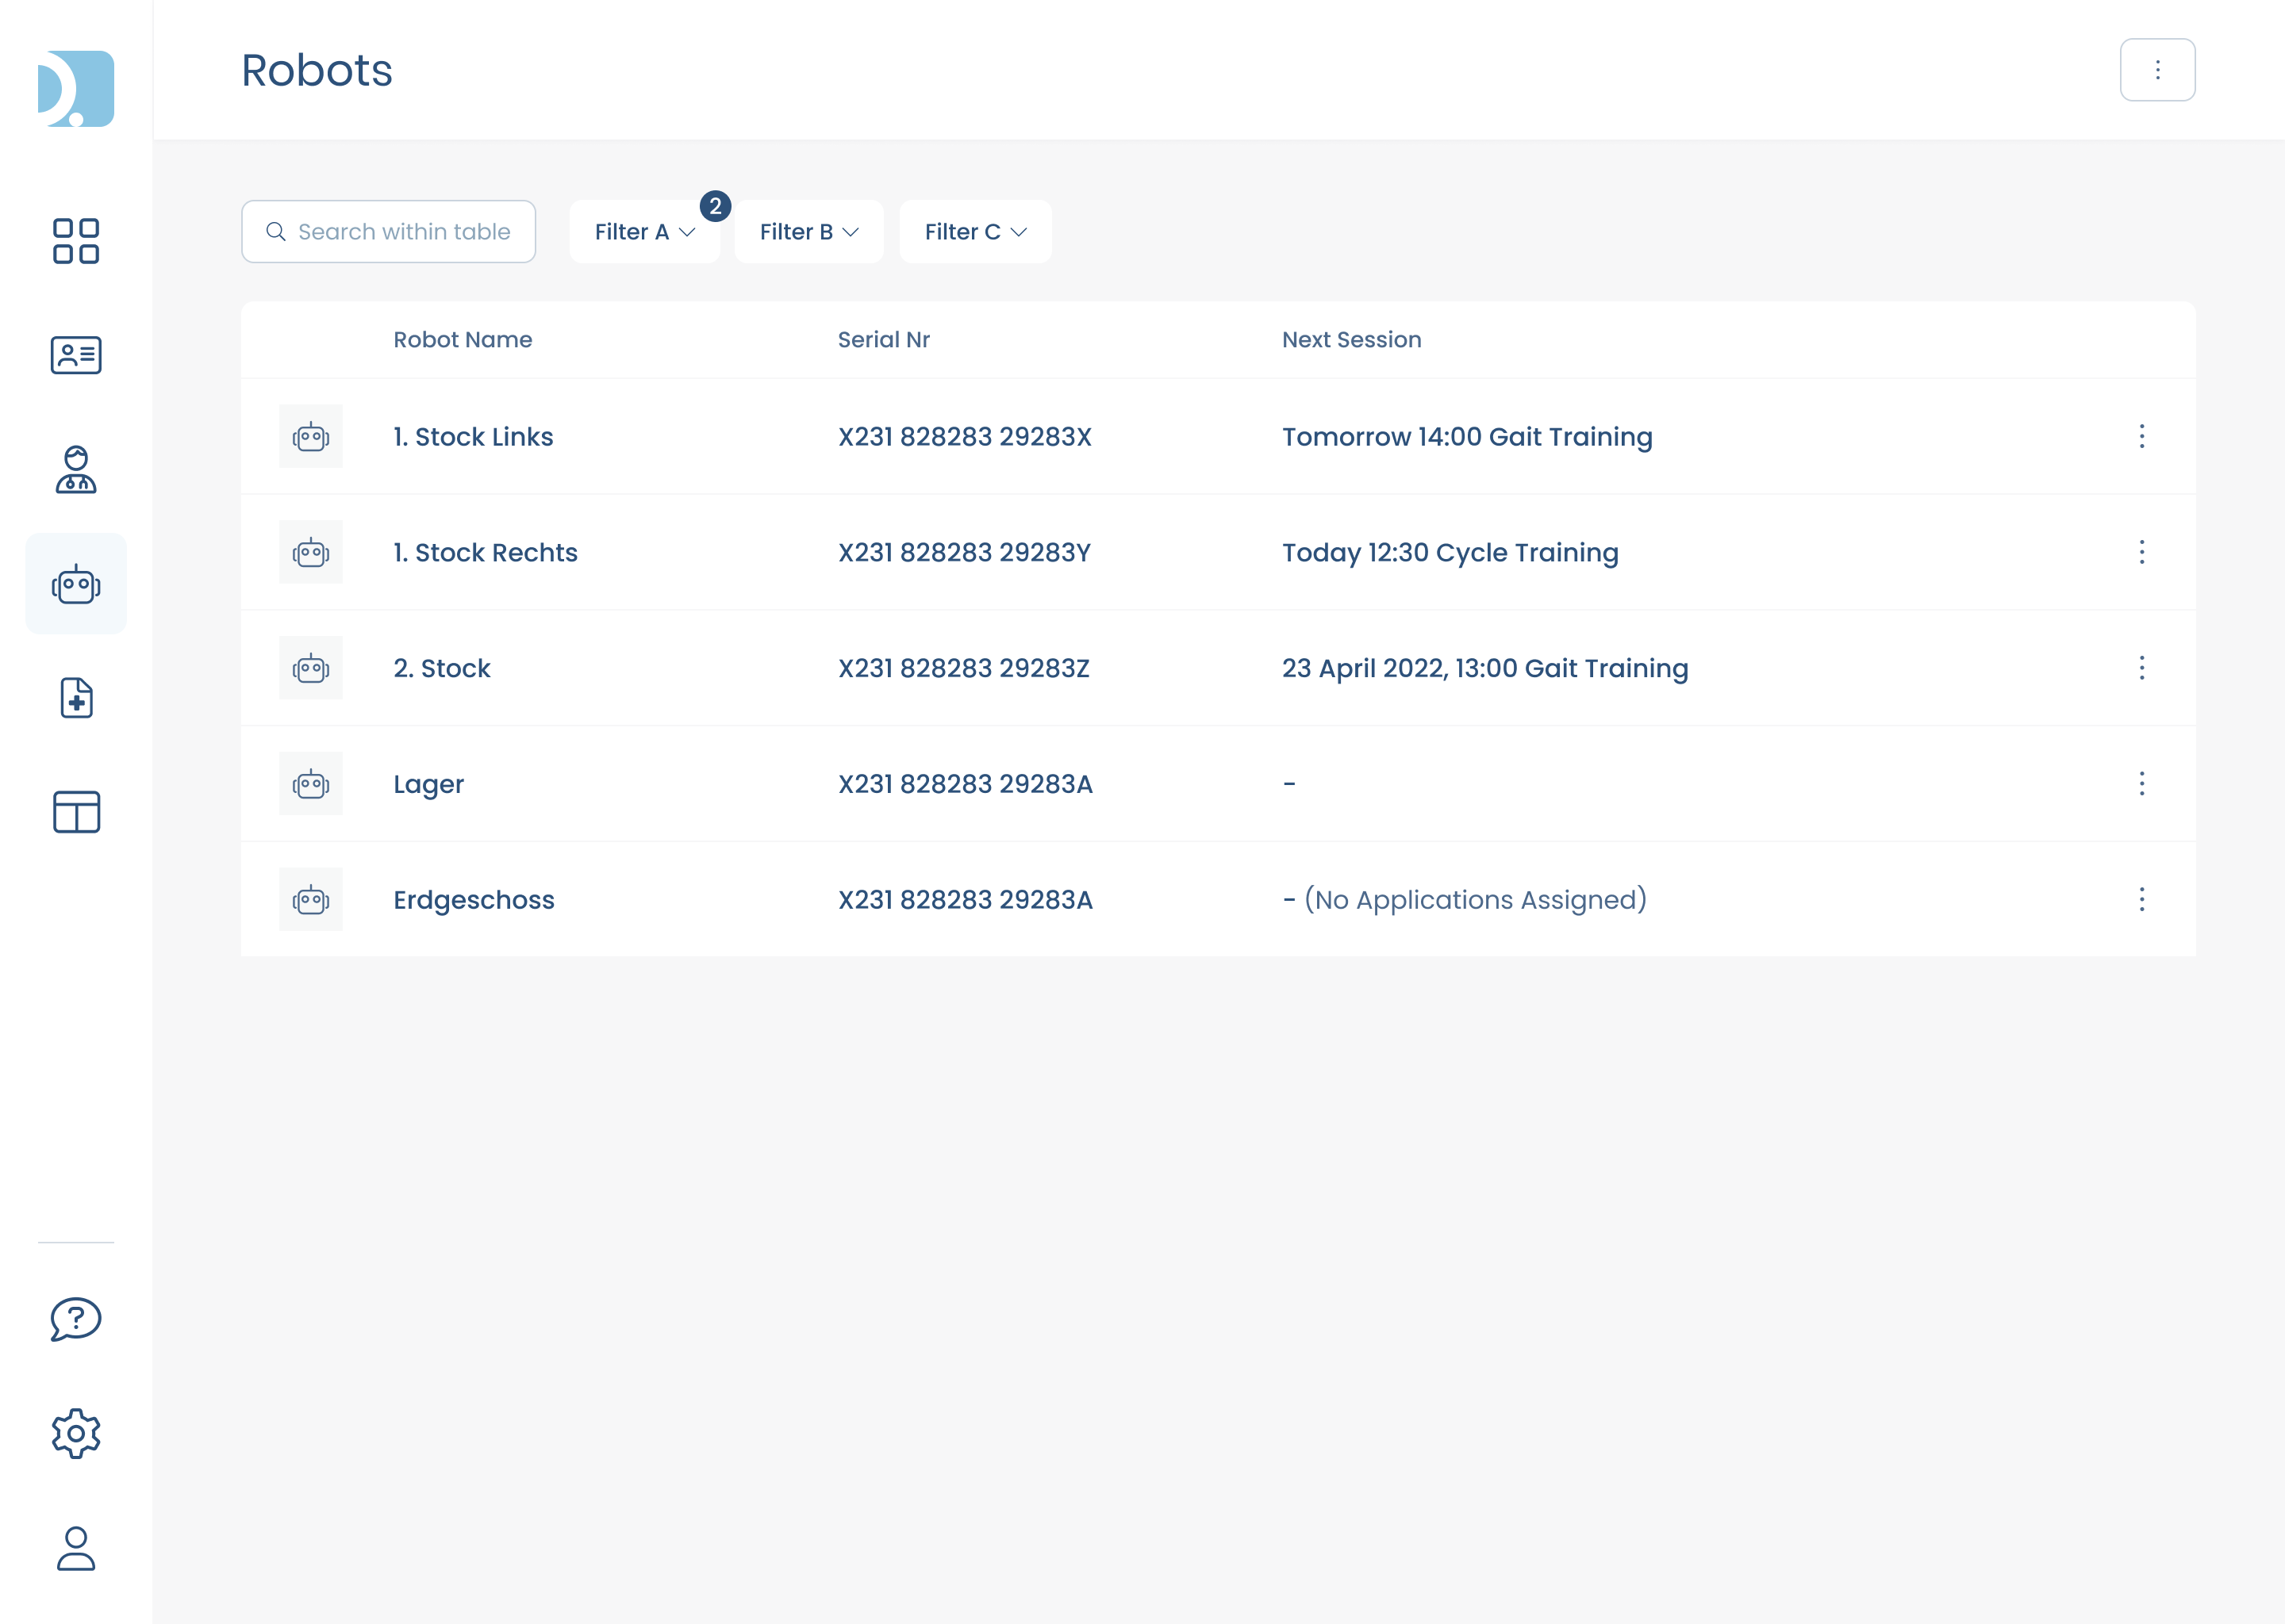Open the therapist/doctor sidebar icon
Screen dimensions: 2285x1624
point(76,470)
